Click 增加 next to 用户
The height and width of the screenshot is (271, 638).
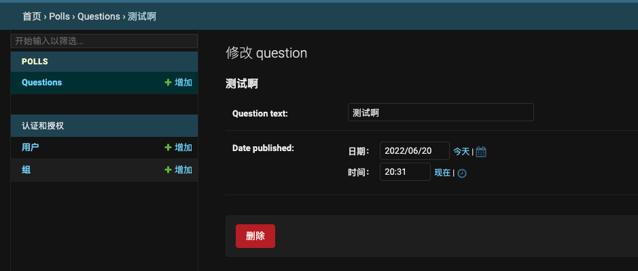[178, 147]
